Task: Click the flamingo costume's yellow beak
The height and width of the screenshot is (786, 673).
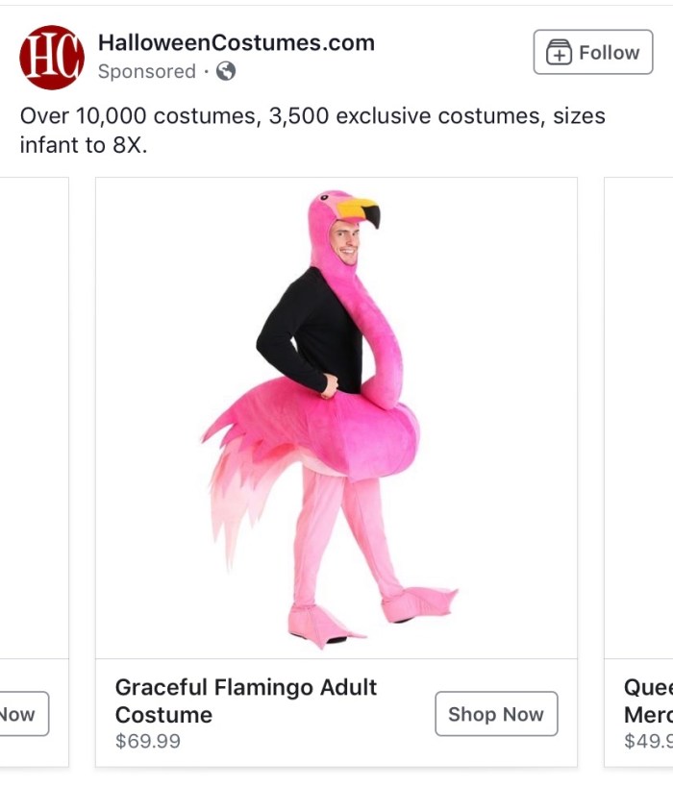Action: [360, 209]
